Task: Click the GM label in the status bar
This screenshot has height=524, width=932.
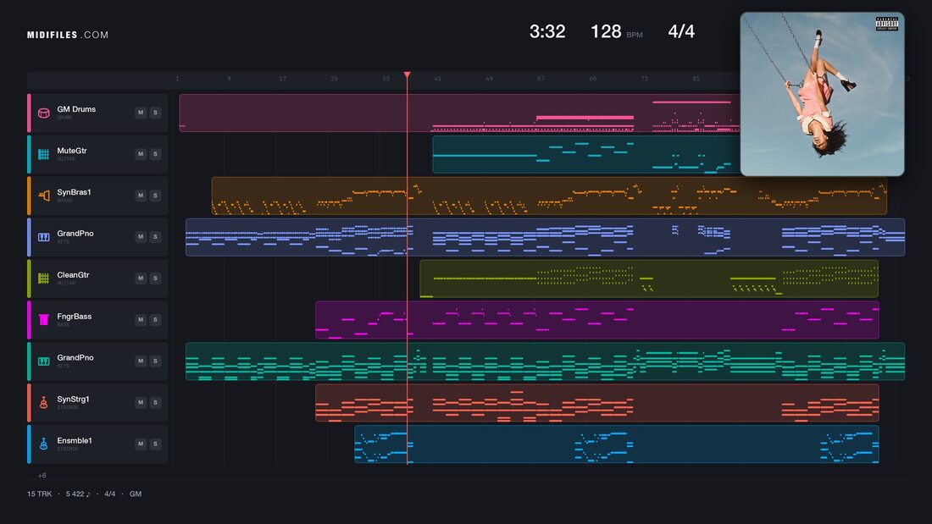Action: 136,494
